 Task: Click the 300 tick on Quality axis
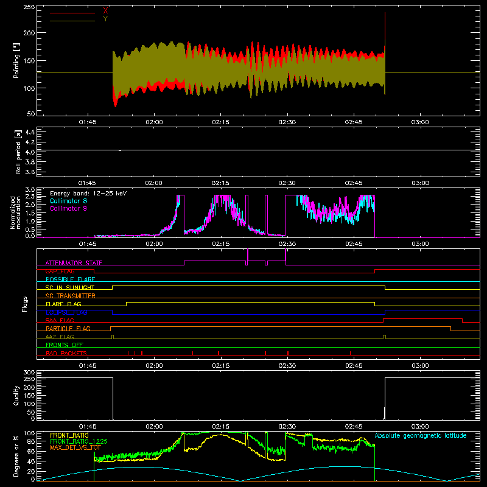[x=29, y=373]
